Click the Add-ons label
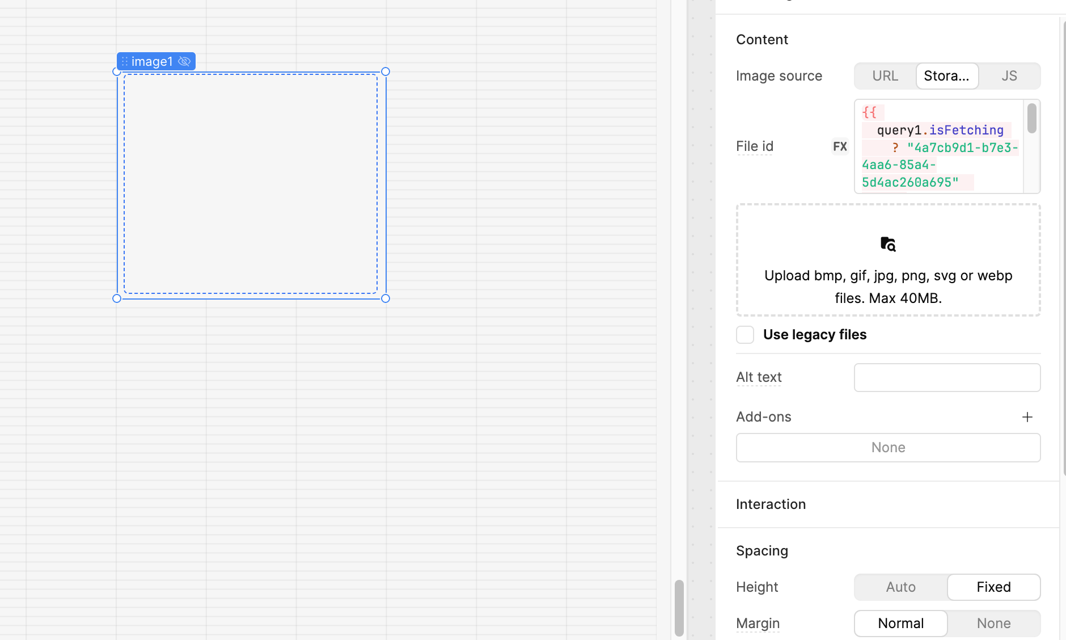The width and height of the screenshot is (1066, 640). pos(763,417)
